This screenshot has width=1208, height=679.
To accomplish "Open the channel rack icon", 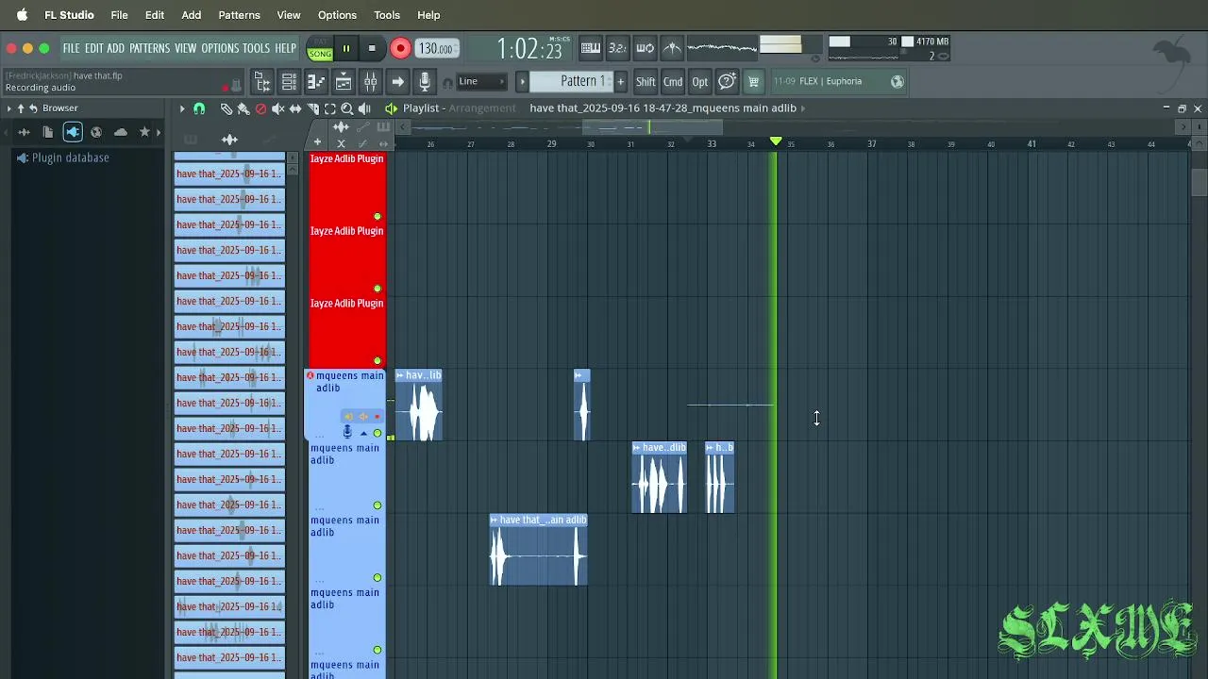I will (x=289, y=82).
